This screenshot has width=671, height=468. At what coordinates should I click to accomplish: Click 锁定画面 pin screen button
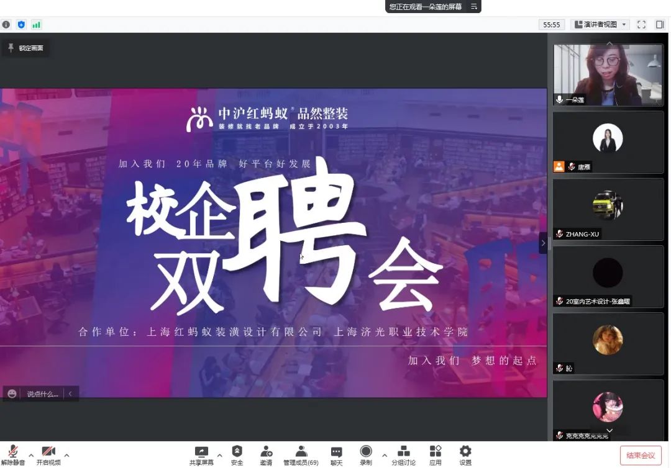click(25, 48)
